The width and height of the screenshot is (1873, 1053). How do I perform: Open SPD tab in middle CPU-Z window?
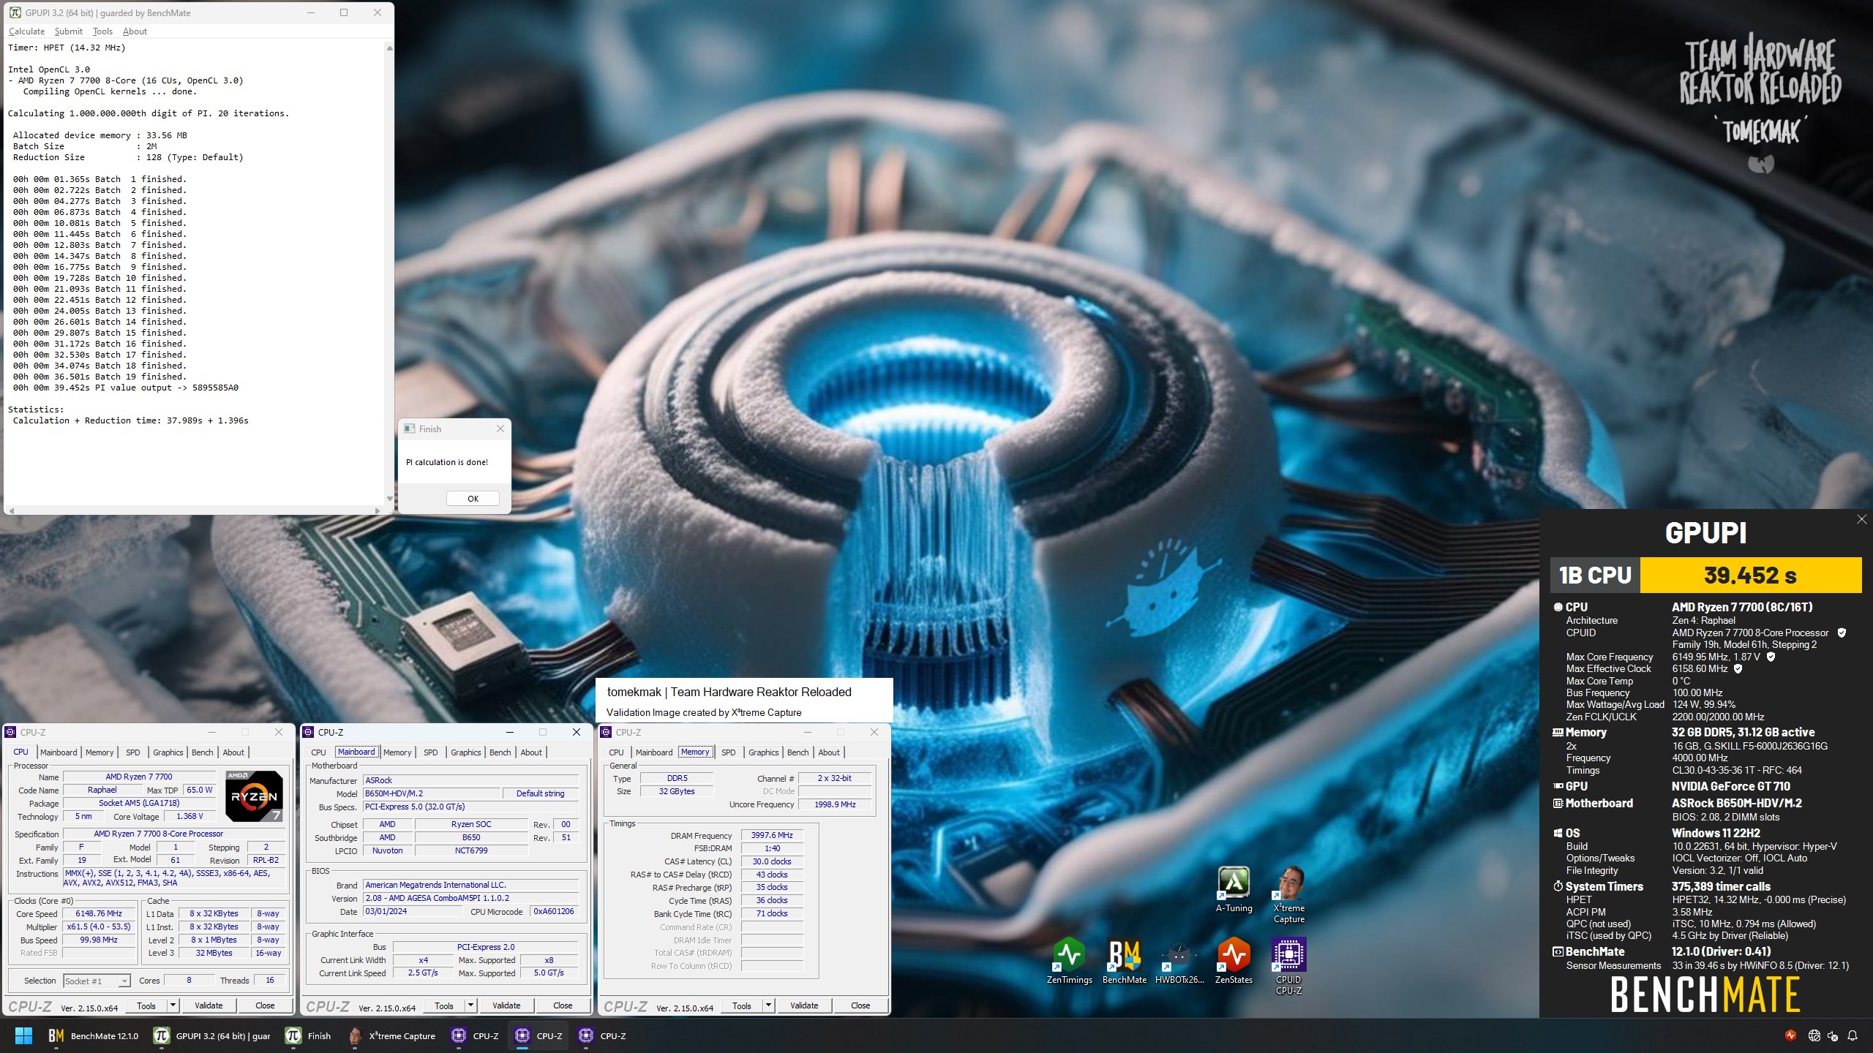(x=431, y=752)
